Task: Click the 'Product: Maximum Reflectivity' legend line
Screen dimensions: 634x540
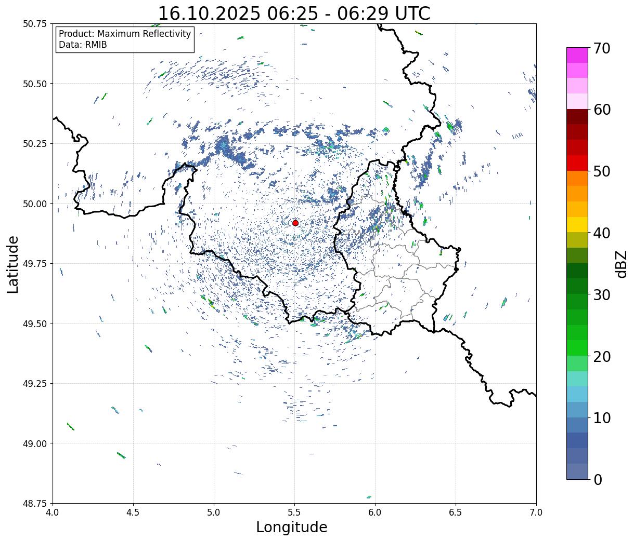Action: click(125, 34)
